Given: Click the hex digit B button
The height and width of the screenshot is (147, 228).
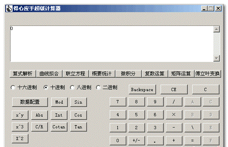Looking at the screenshot, I should pos(193,115).
